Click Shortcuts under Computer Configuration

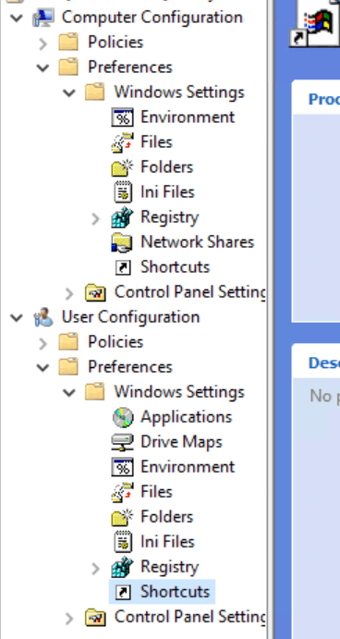coord(176,267)
